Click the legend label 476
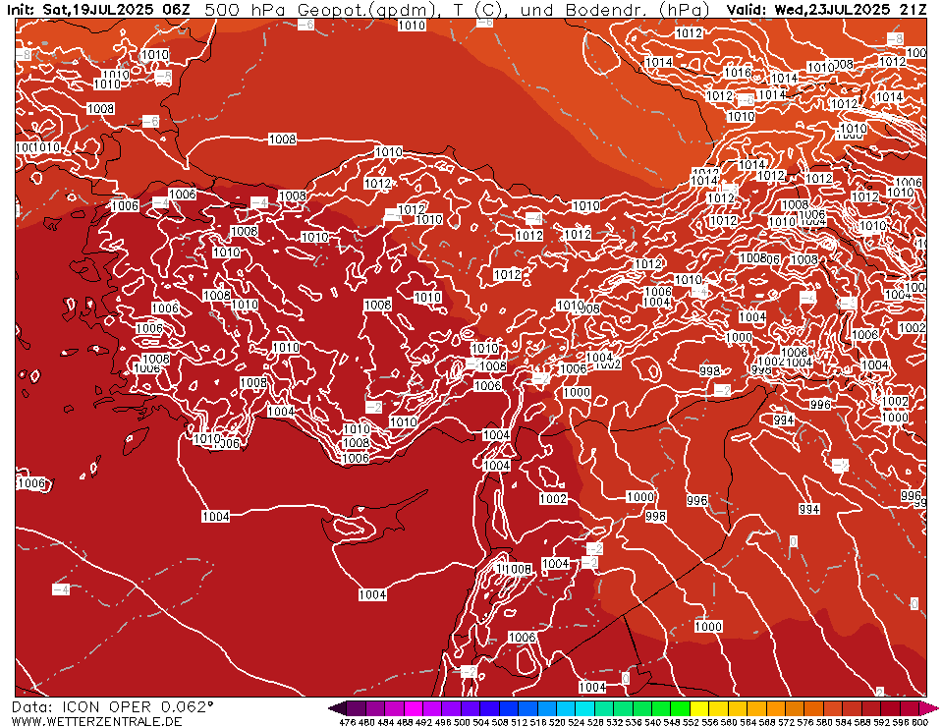 click(x=348, y=722)
